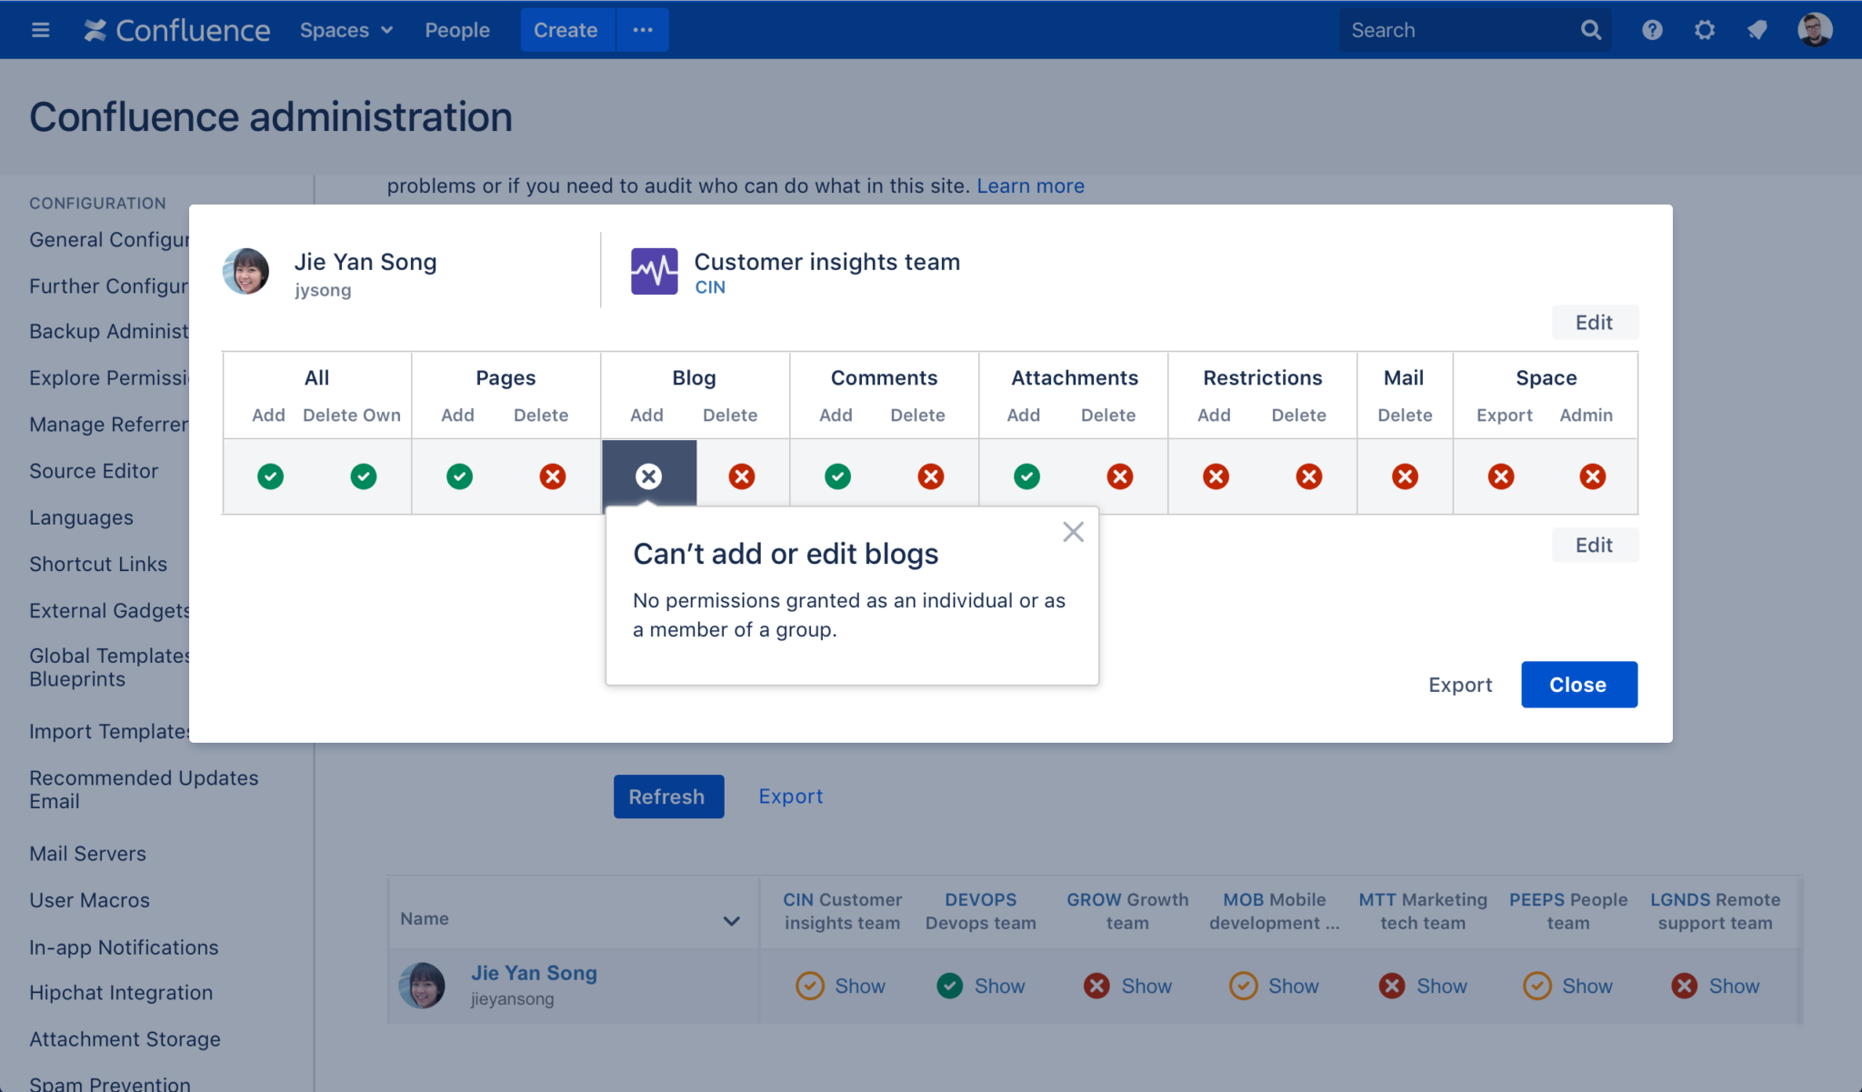Click Export in the dialog footer
Screen dimensions: 1862x1092
pyautogui.click(x=1460, y=685)
